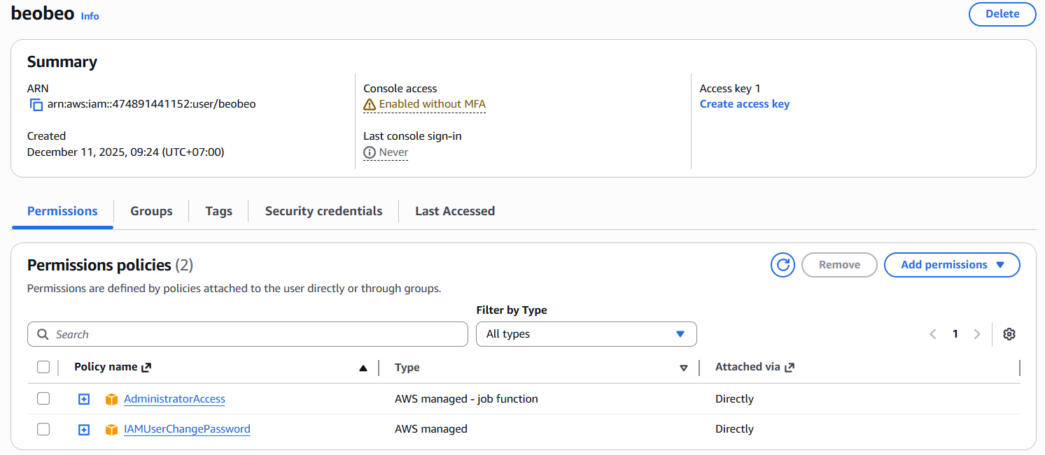1045x455 pixels.
Task: Sort by Policy name ascending arrow
Action: (x=363, y=368)
